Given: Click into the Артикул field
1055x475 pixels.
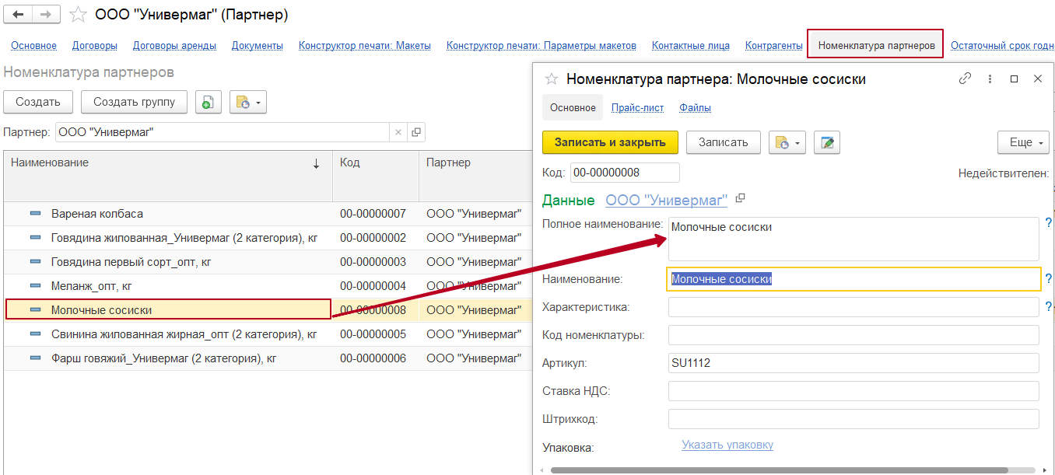Looking at the screenshot, I should tap(853, 363).
